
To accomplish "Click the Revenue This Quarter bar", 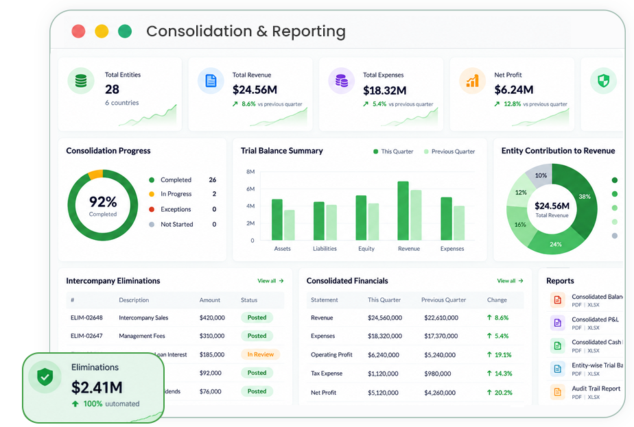I will [403, 211].
